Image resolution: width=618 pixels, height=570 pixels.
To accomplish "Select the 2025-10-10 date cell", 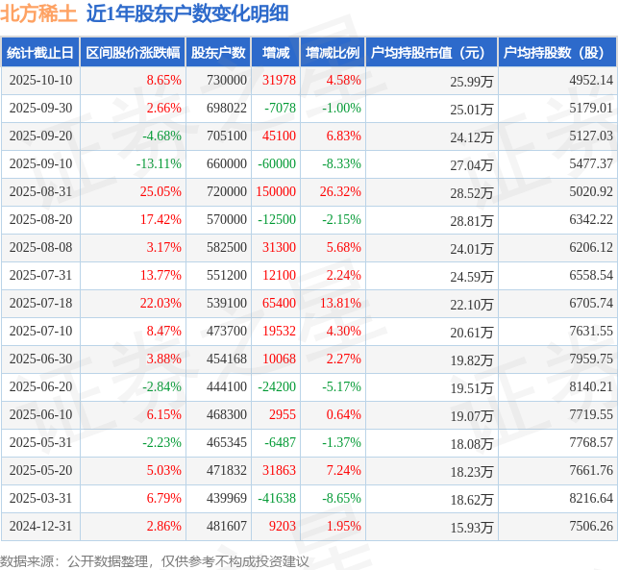I will tap(40, 81).
